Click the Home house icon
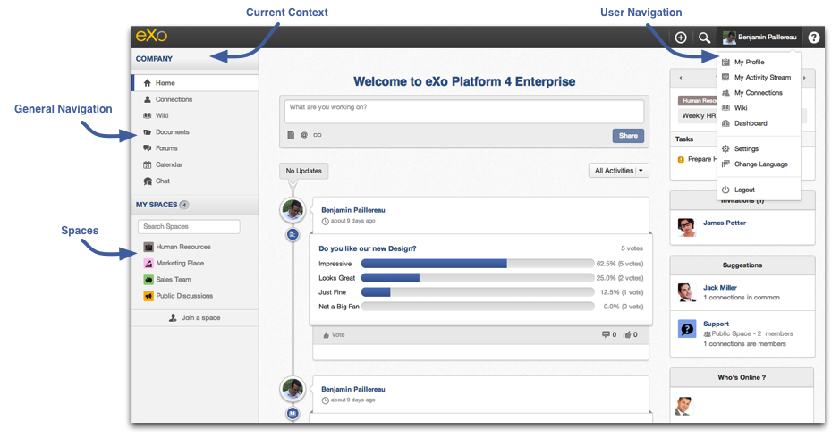Screen dimensions: 840x438 pos(148,83)
